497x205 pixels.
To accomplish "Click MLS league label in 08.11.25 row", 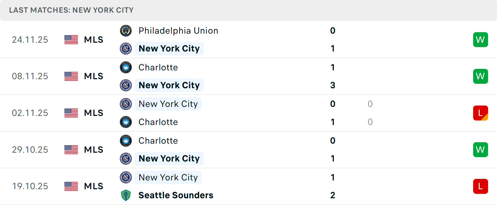I will (94, 76).
